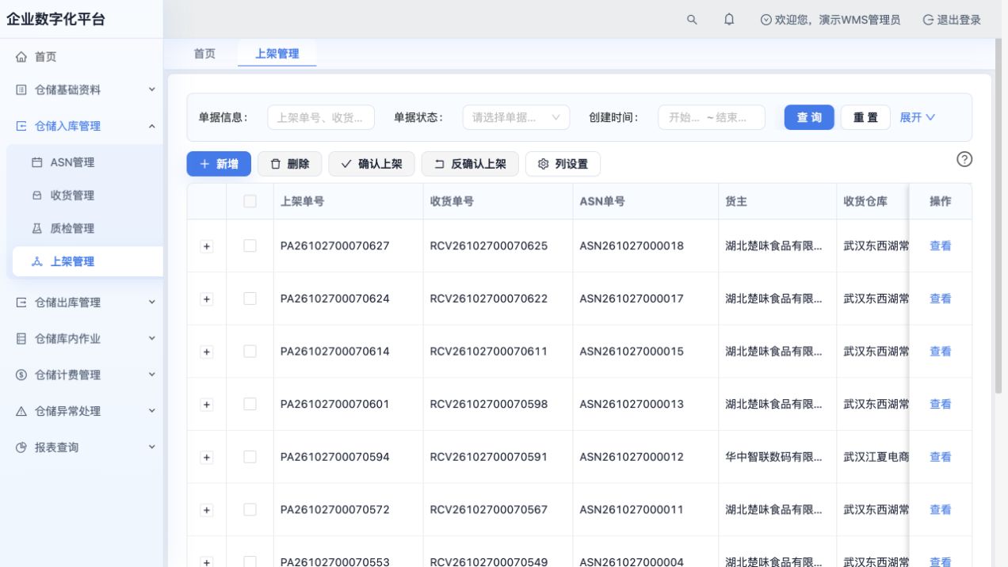Click the 仓储库内作业 menu icon
The image size is (1008, 567).
coord(21,339)
